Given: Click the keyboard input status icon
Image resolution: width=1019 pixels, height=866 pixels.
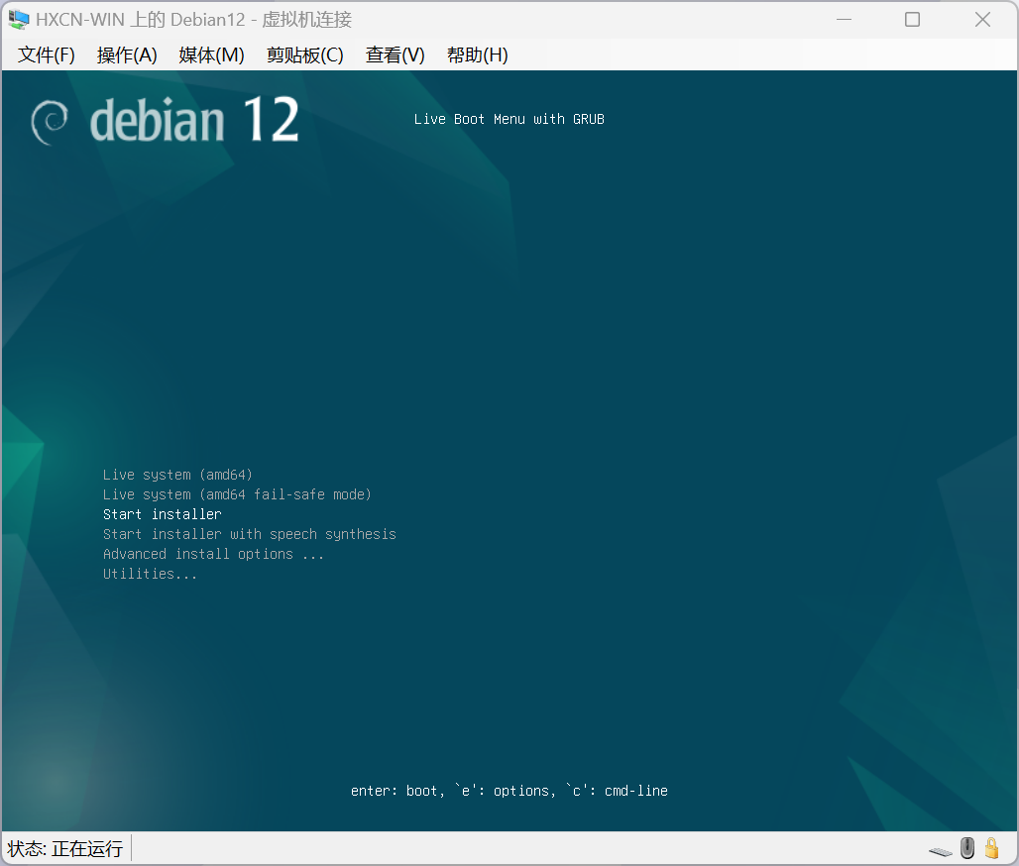Looking at the screenshot, I should tap(941, 851).
